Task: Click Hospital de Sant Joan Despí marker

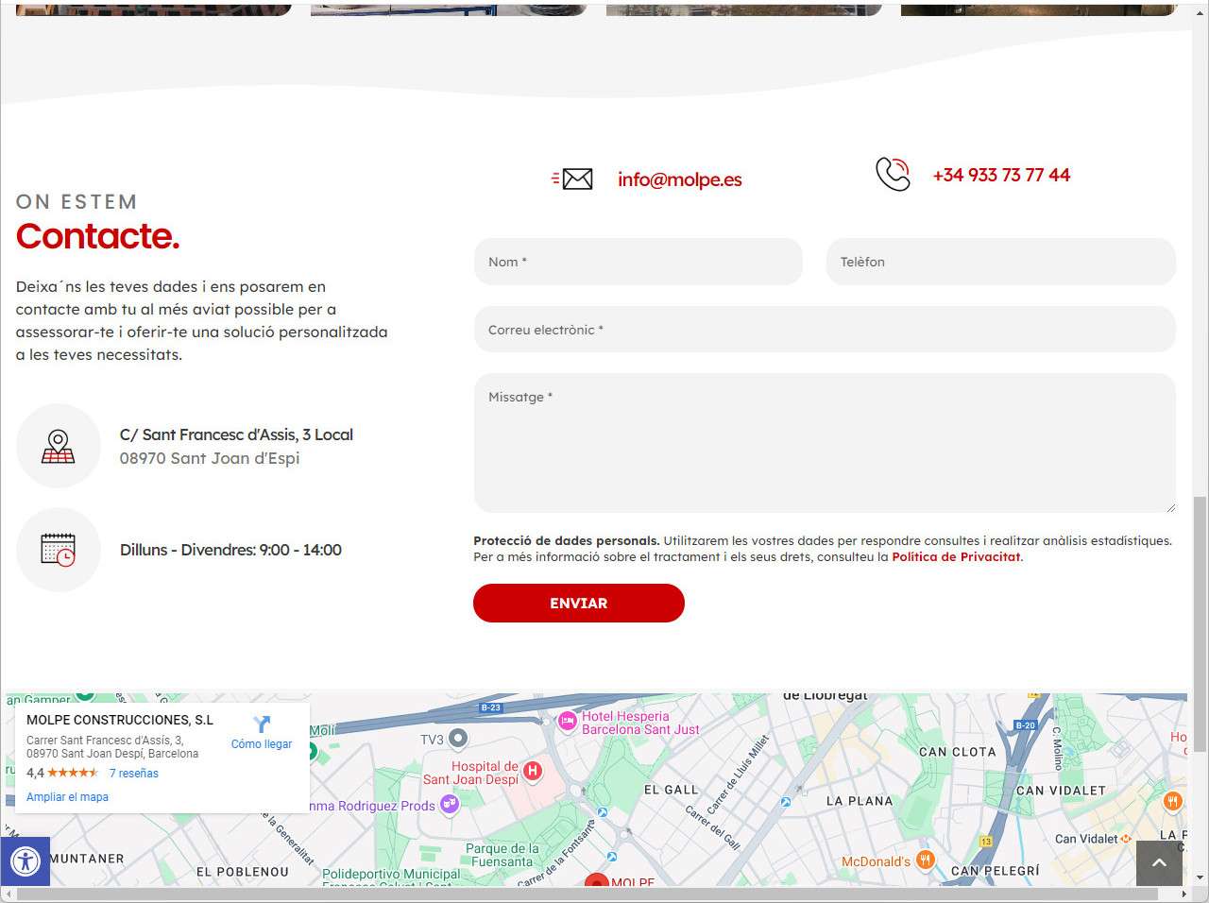Action: [533, 772]
